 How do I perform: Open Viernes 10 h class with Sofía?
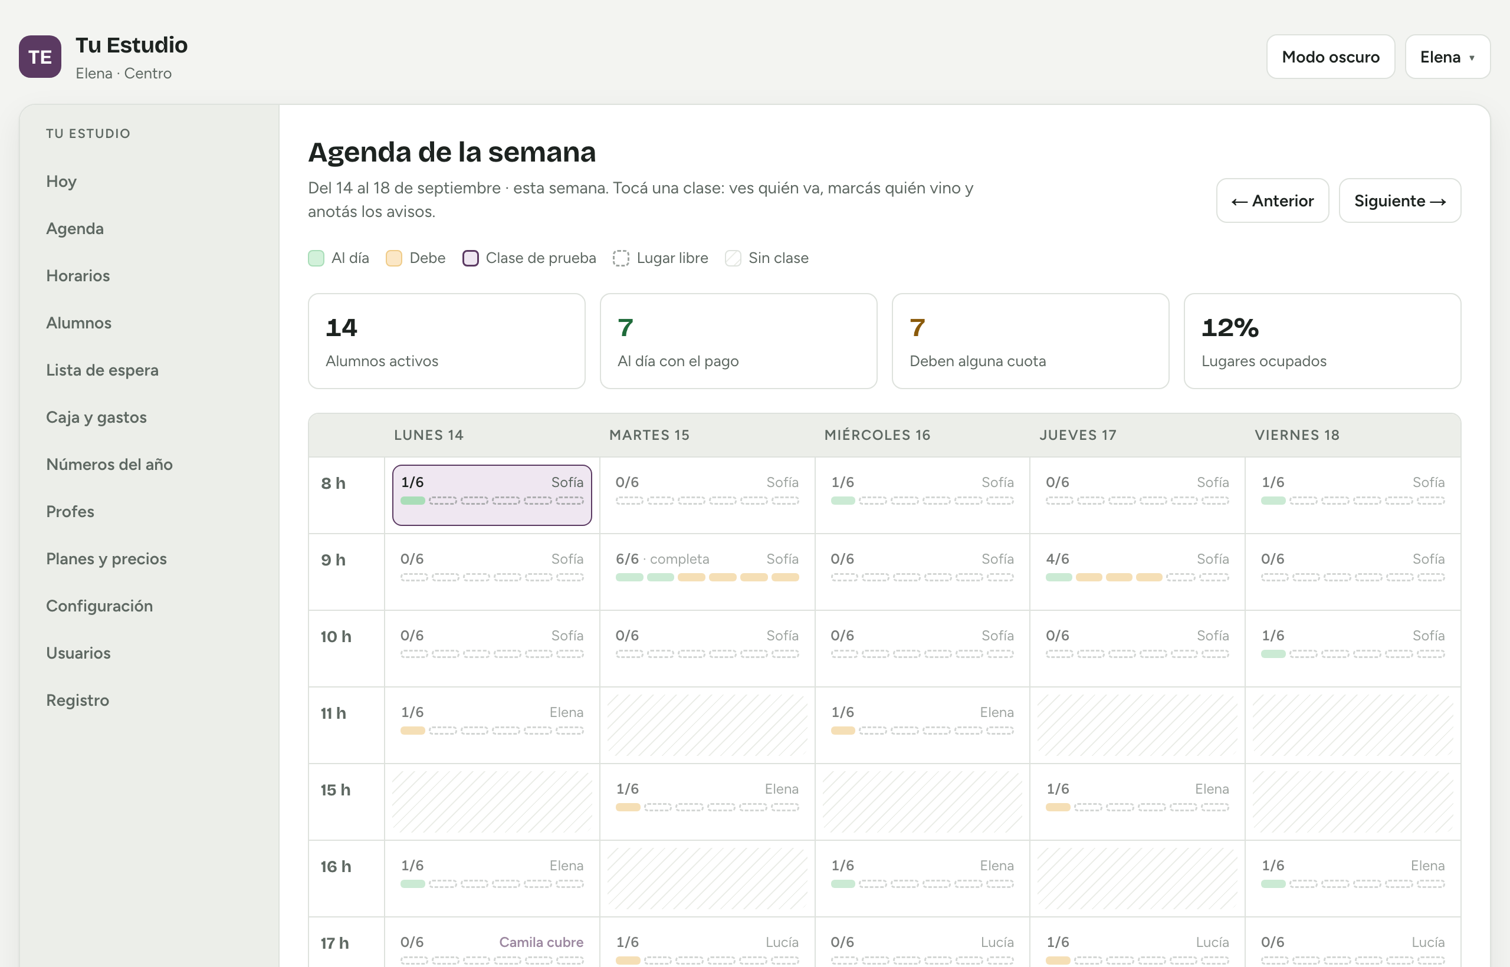point(1353,648)
